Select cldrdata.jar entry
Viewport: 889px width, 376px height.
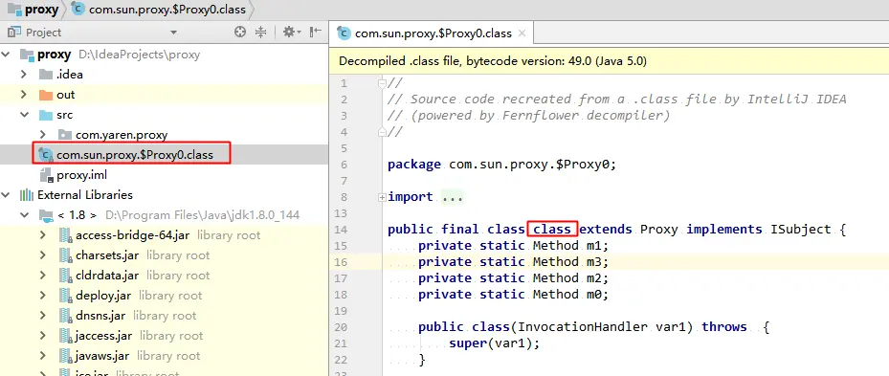coord(107,275)
